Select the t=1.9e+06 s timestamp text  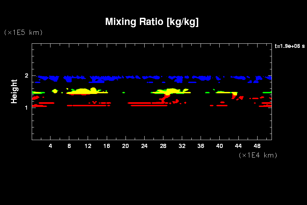[x=290, y=46]
